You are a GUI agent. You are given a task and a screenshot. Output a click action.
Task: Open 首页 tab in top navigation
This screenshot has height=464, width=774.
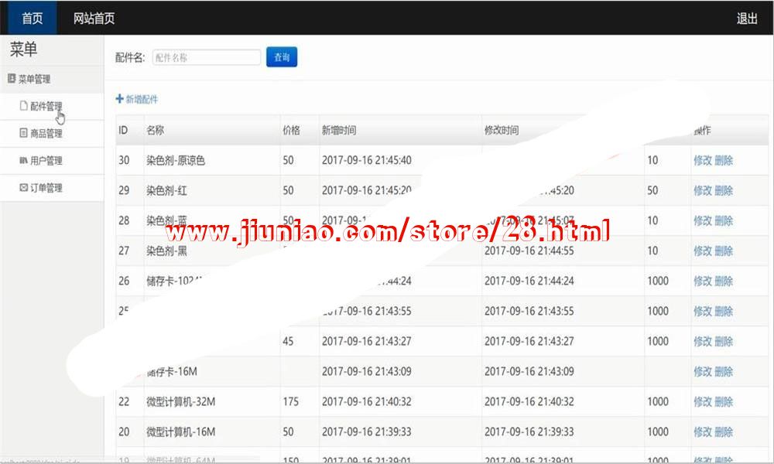(32, 19)
